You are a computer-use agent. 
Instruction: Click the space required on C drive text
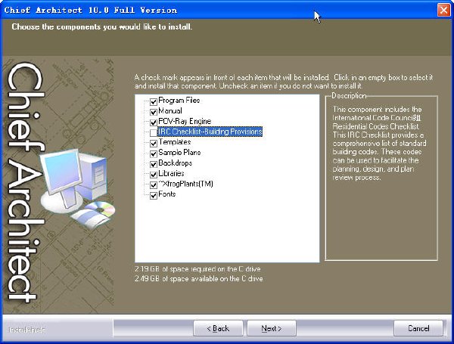(x=197, y=269)
